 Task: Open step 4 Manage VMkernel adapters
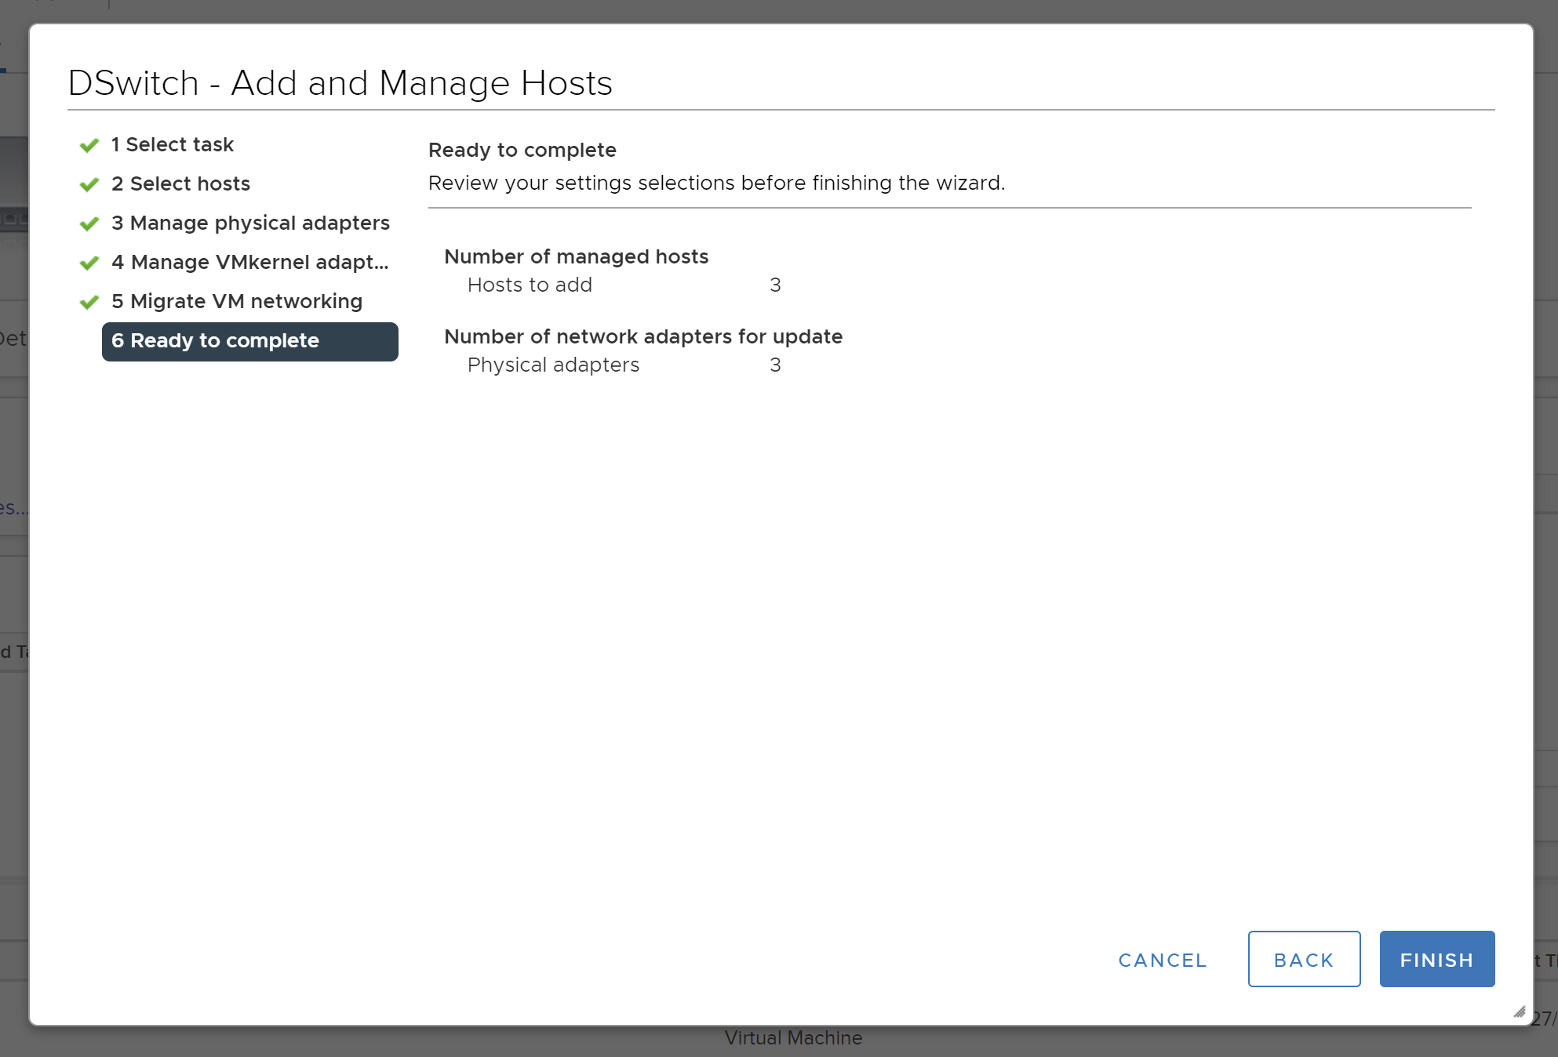[x=249, y=262]
